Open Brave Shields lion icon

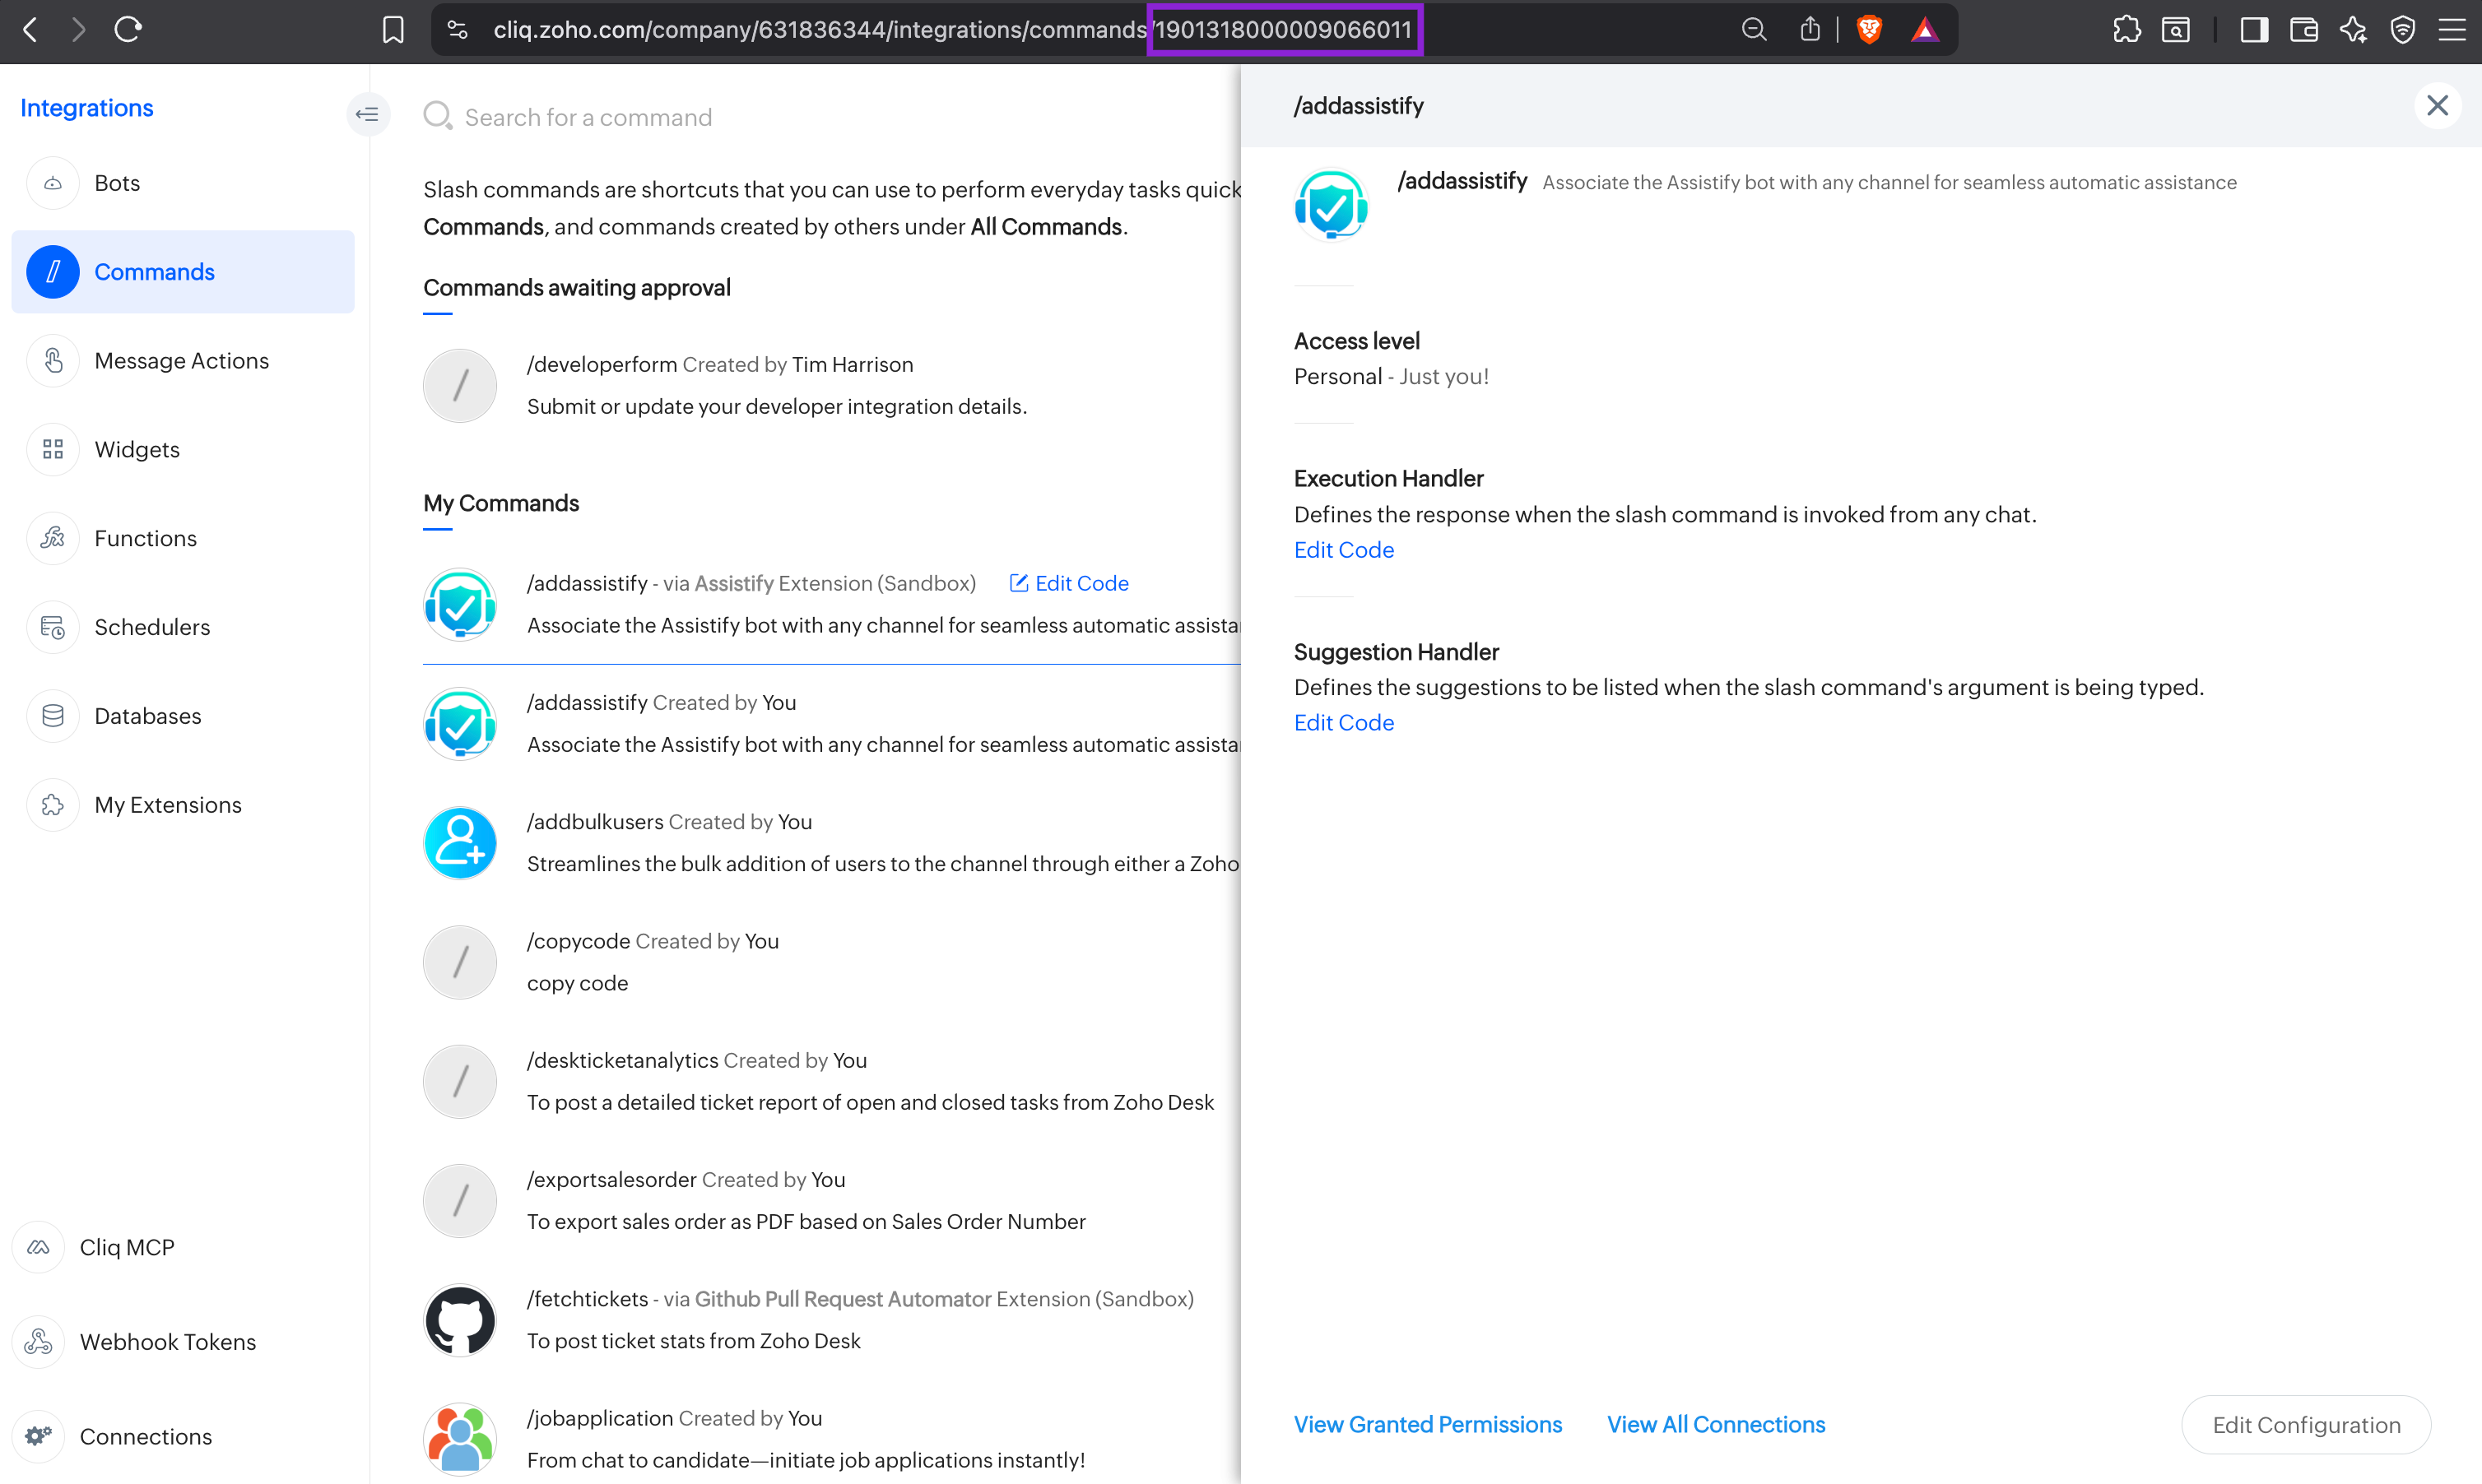[1869, 30]
